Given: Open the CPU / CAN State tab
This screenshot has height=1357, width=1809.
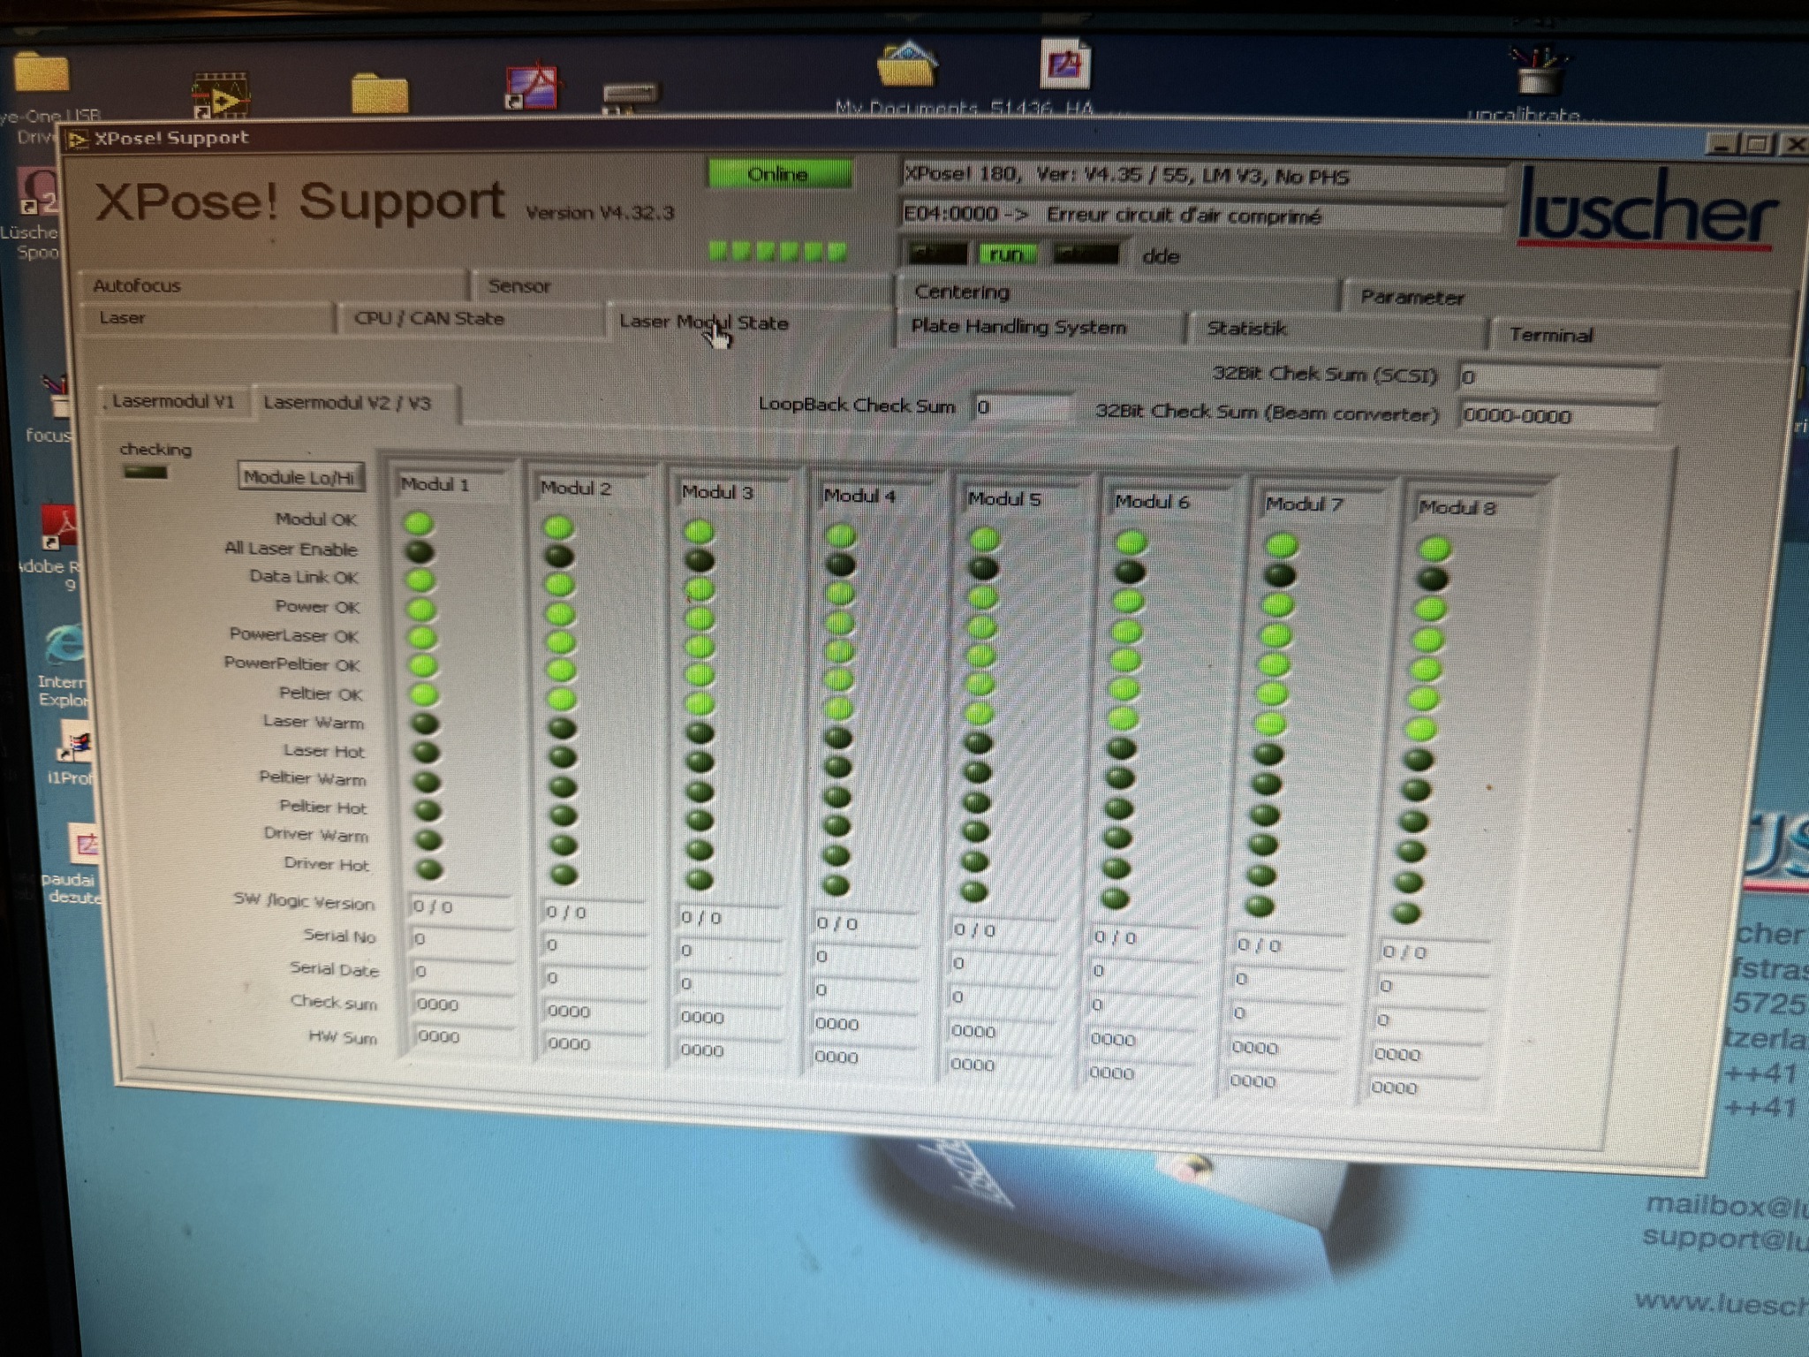Looking at the screenshot, I should coord(429,318).
